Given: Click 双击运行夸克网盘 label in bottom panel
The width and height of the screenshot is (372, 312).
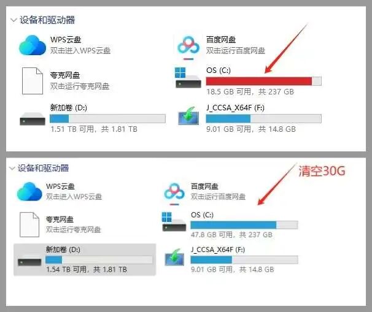Looking at the screenshot, I should [x=73, y=229].
